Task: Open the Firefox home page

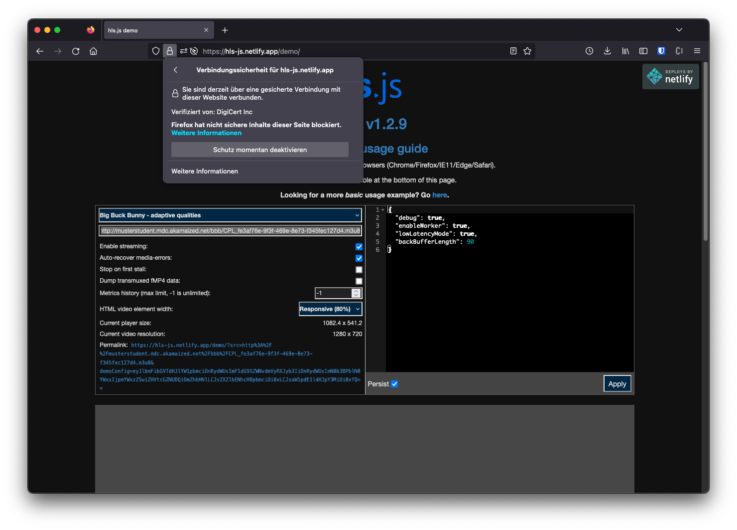Action: (93, 51)
